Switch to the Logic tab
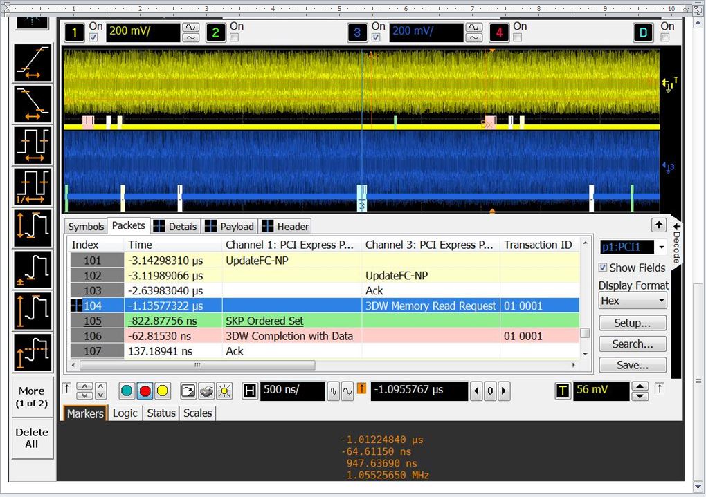The width and height of the screenshot is (706, 497). pyautogui.click(x=125, y=413)
